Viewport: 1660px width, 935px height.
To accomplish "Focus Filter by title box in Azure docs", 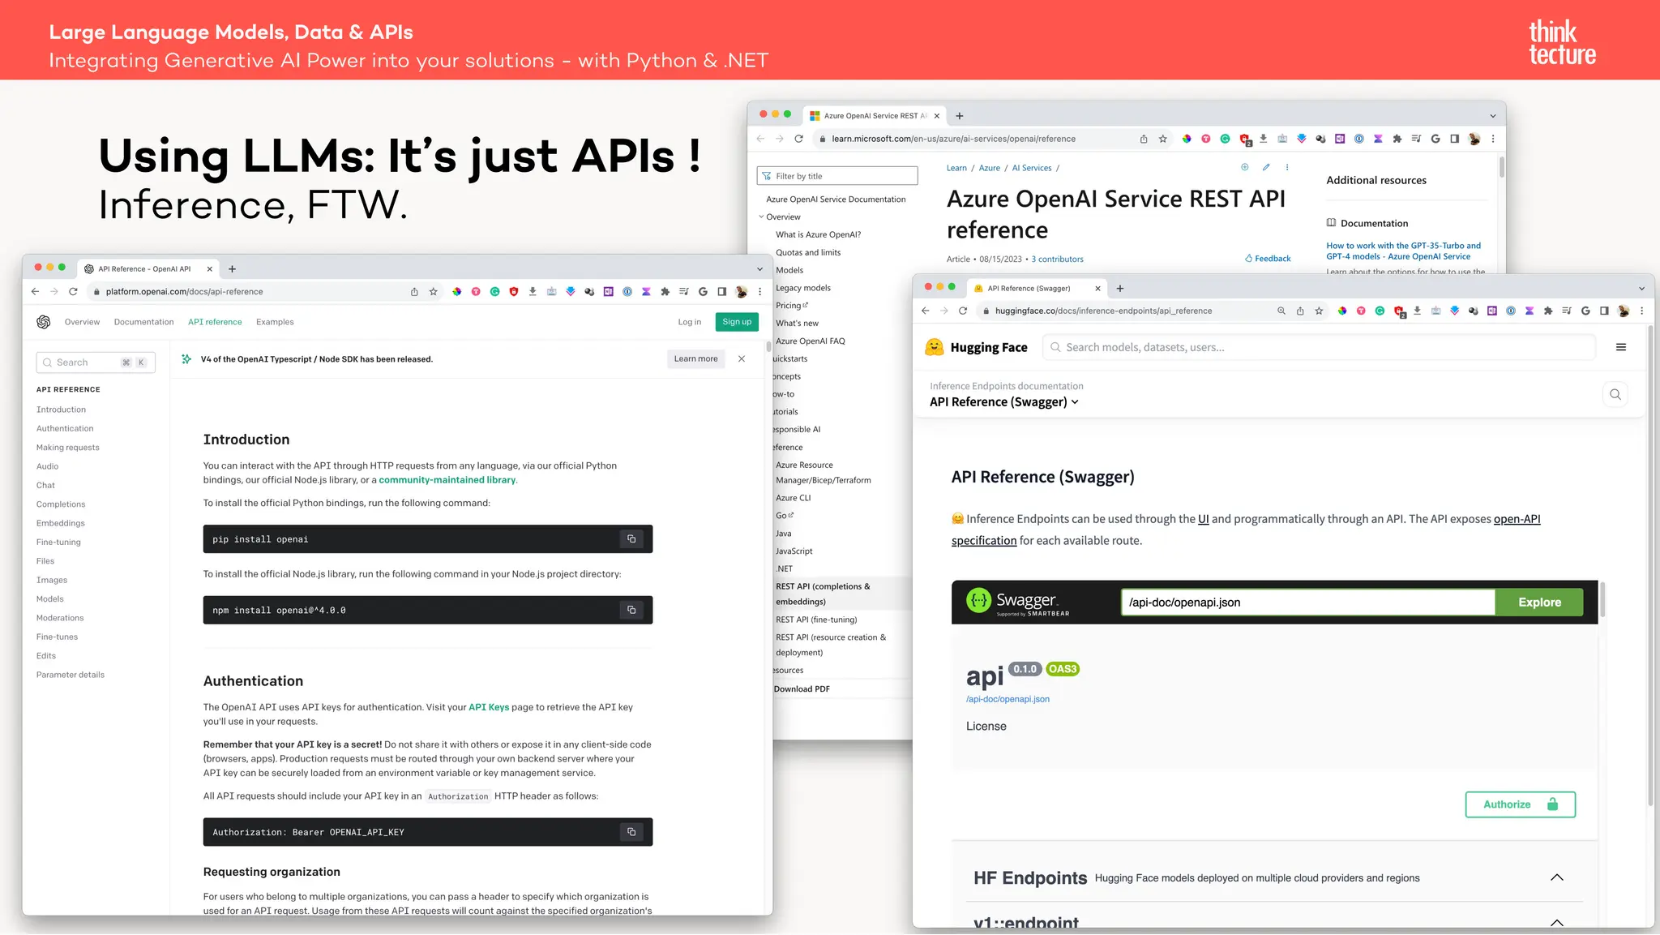I will pos(837,176).
